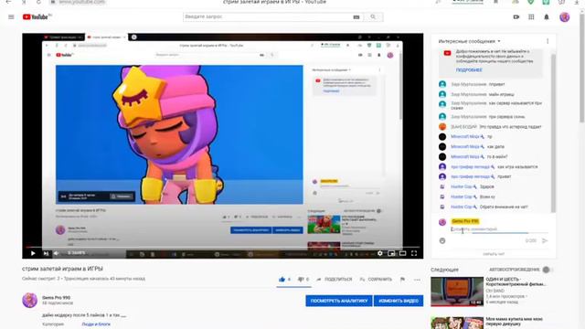Click the ОДИН И ШЕСТЬ video title
The image size is (585, 329).
[516, 281]
